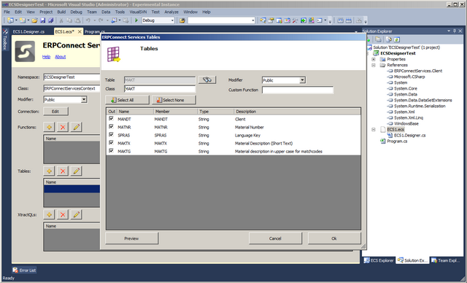This screenshot has height=283, width=467.
Task: Uncheck the MATNR field checkbox
Action: coord(111,126)
